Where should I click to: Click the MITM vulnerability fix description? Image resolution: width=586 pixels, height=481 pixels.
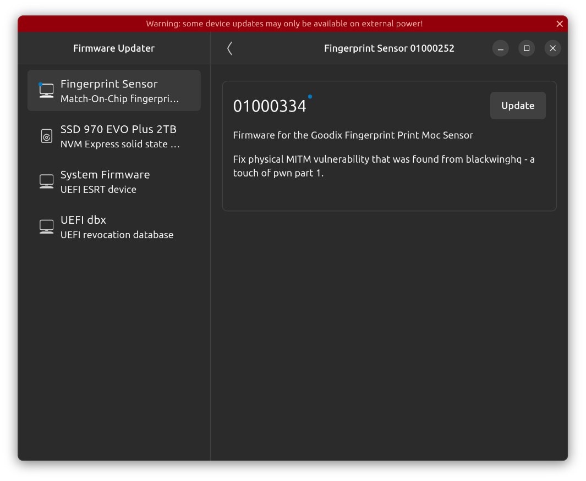point(384,165)
